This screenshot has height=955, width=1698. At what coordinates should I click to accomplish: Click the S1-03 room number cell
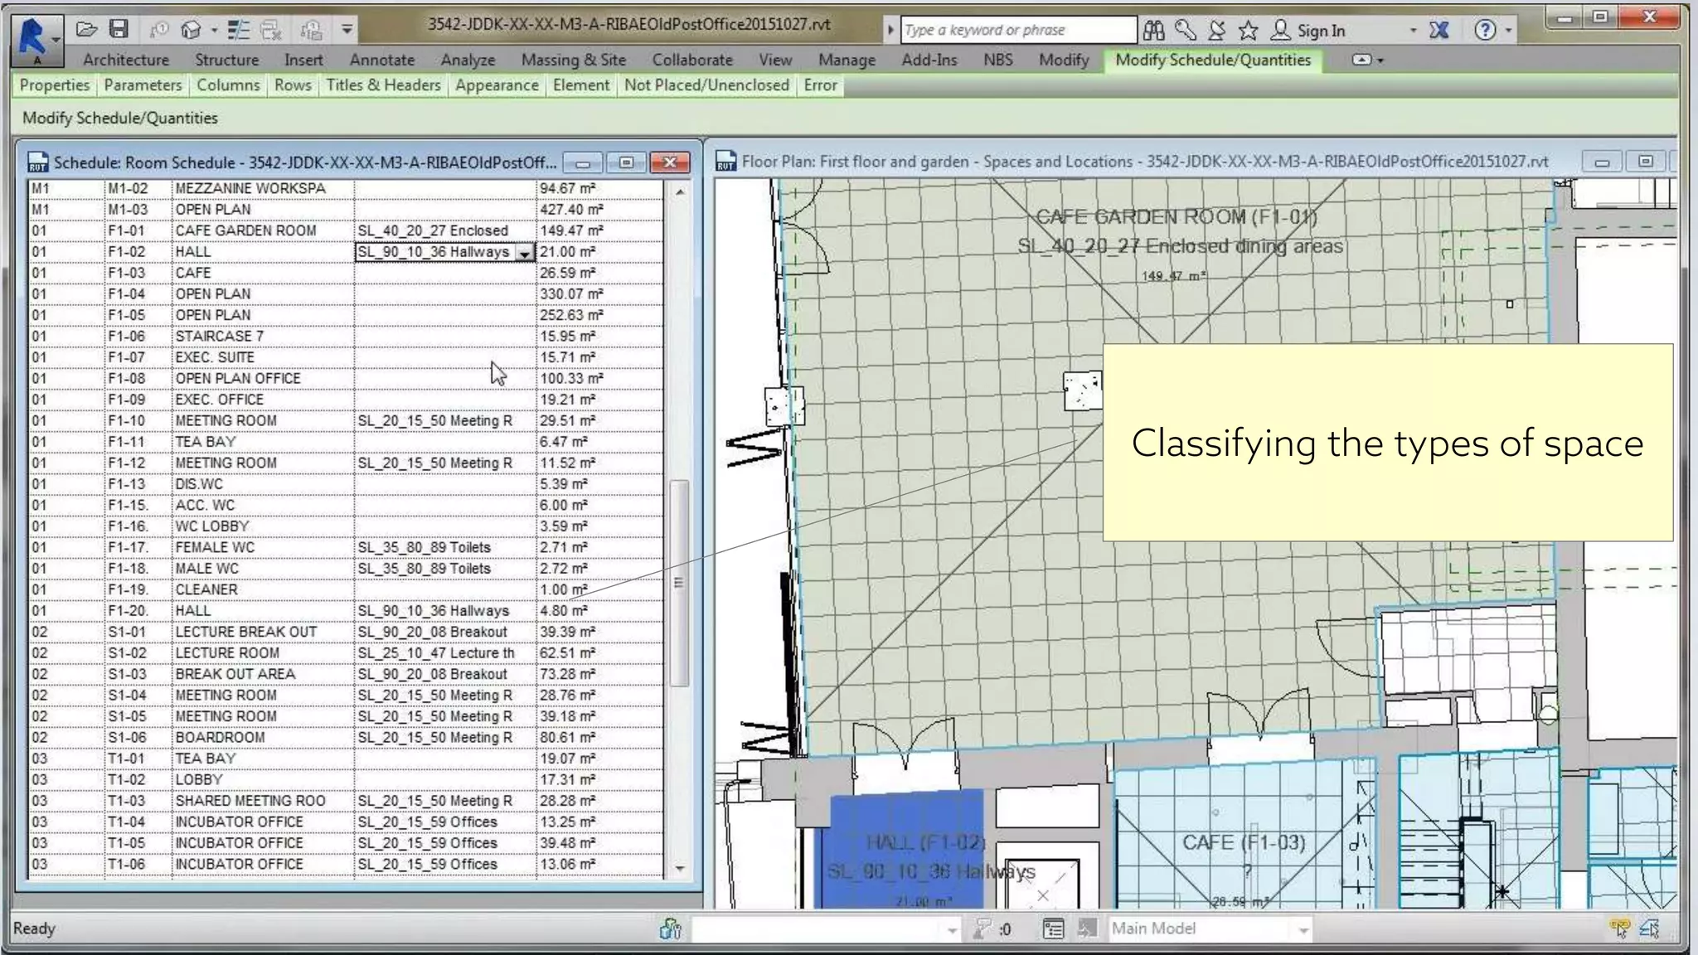[x=138, y=674]
